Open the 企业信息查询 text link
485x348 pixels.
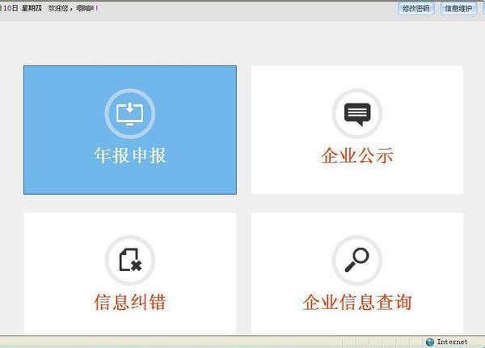[x=356, y=303]
